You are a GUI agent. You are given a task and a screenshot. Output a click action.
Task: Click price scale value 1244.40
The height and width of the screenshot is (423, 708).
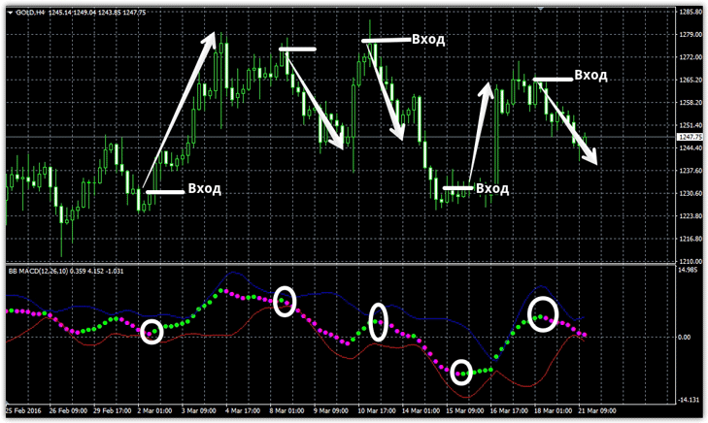coord(691,147)
